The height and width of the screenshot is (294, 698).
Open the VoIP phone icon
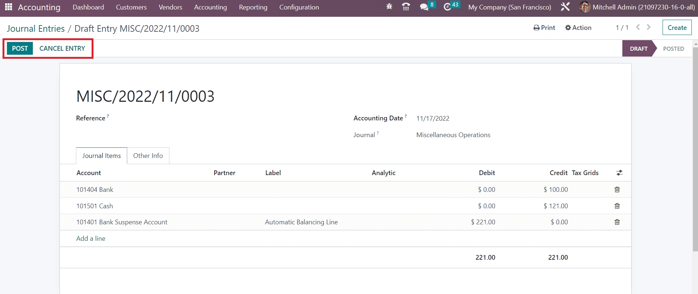[406, 7]
